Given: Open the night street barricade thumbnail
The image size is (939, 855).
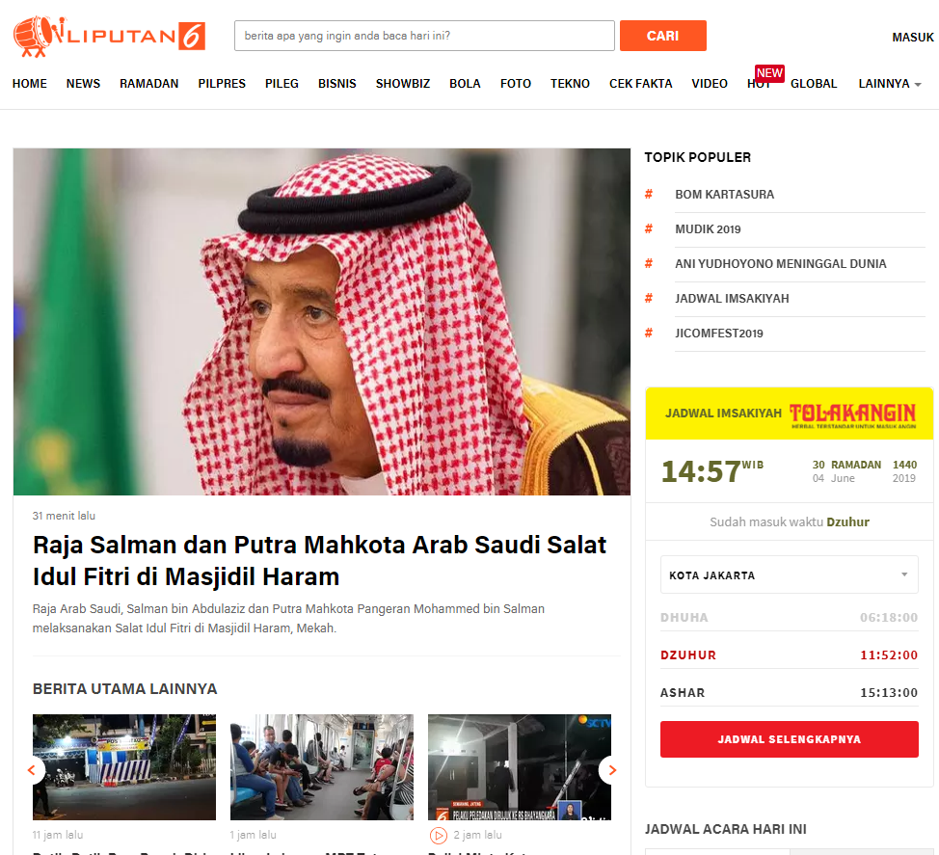Looking at the screenshot, I should (124, 767).
